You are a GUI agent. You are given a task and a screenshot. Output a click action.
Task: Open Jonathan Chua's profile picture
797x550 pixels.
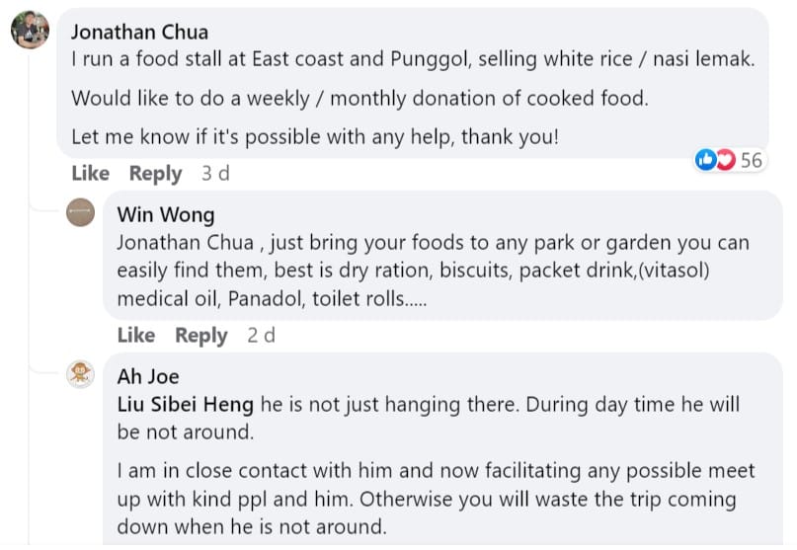[30, 30]
